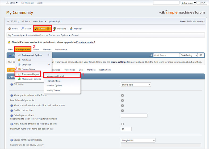209x149 pixels.
Task: Click the admin user avatar icon
Action: pyautogui.click(x=7, y=3)
